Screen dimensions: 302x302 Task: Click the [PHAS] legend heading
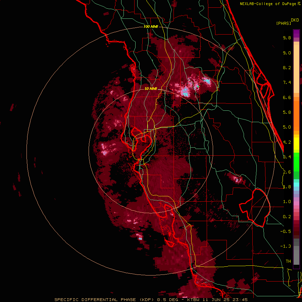[x=284, y=23]
